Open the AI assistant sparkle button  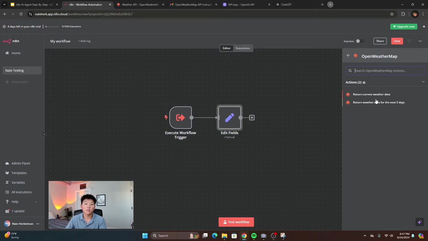tap(420, 222)
